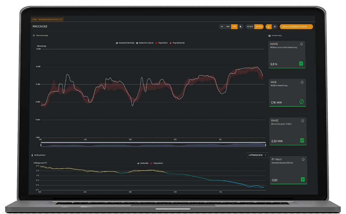Click the square root icon in RMSE card
Viewport: 346px width, 214px height.
coord(302,140)
